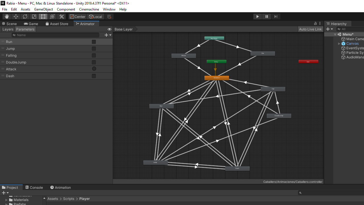Select the Rotate tool

click(x=25, y=17)
